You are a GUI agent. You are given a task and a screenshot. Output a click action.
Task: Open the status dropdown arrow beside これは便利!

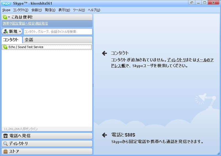pos(9,17)
